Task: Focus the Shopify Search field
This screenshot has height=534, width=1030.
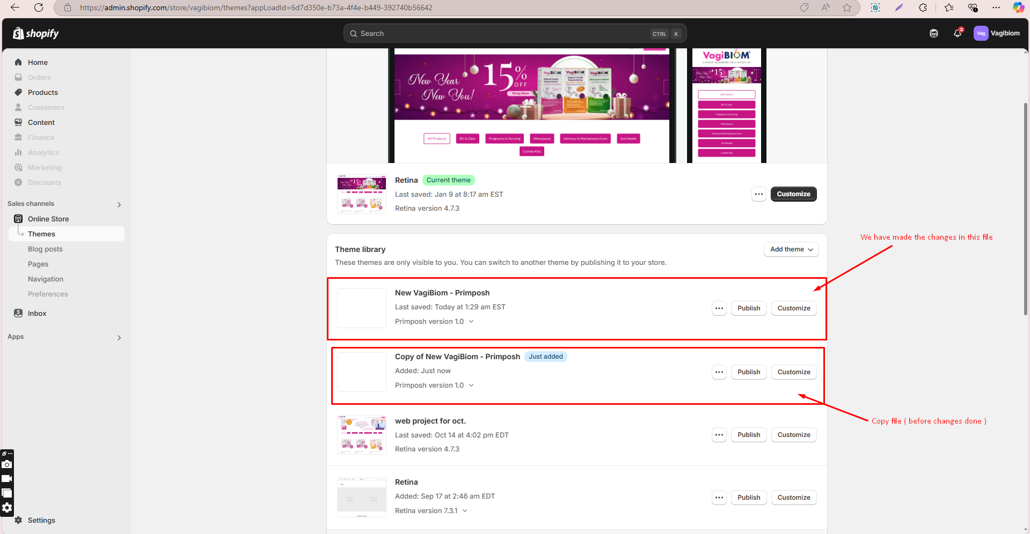Action: coord(515,33)
